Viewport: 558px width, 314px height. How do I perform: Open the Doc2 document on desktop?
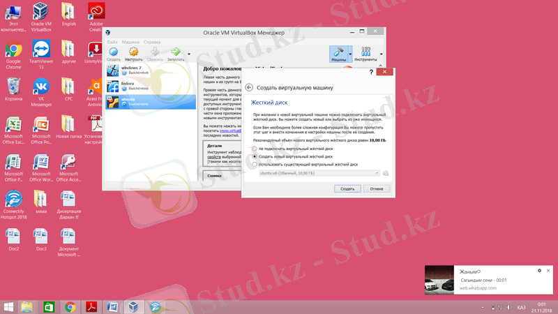click(x=13, y=239)
